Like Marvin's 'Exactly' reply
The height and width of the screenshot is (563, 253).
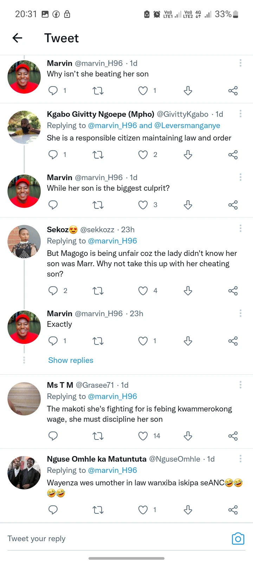[143, 341]
